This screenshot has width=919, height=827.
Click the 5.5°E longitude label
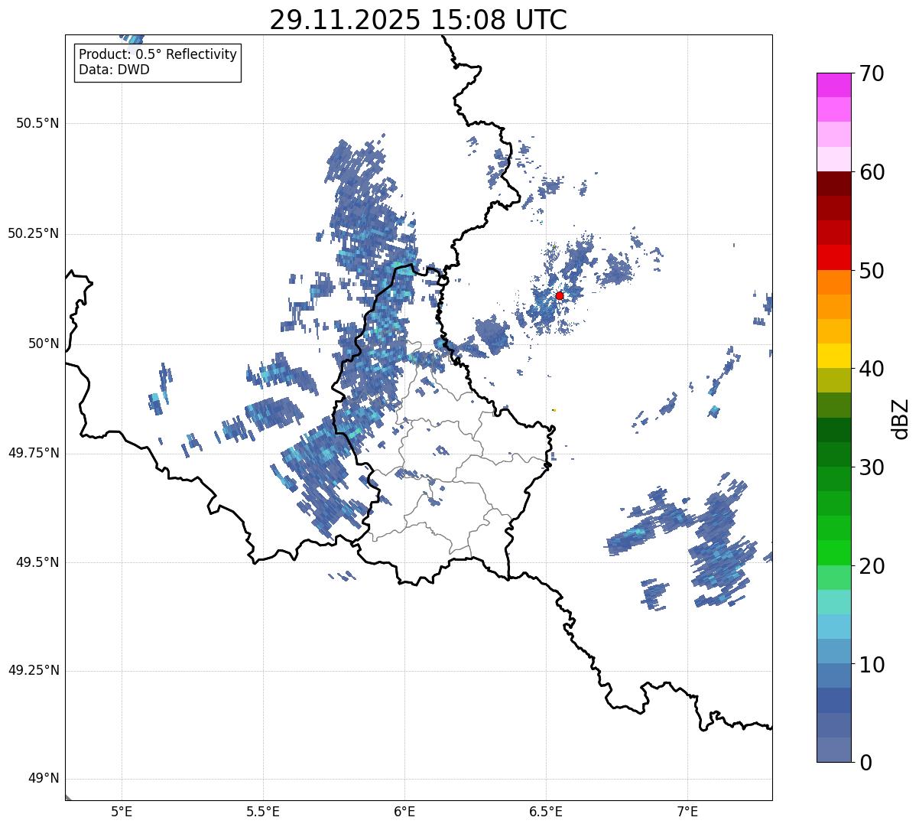coord(263,812)
